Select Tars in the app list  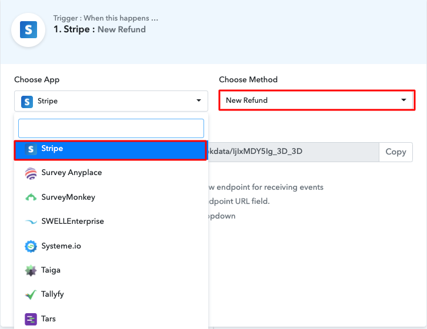pos(111,318)
